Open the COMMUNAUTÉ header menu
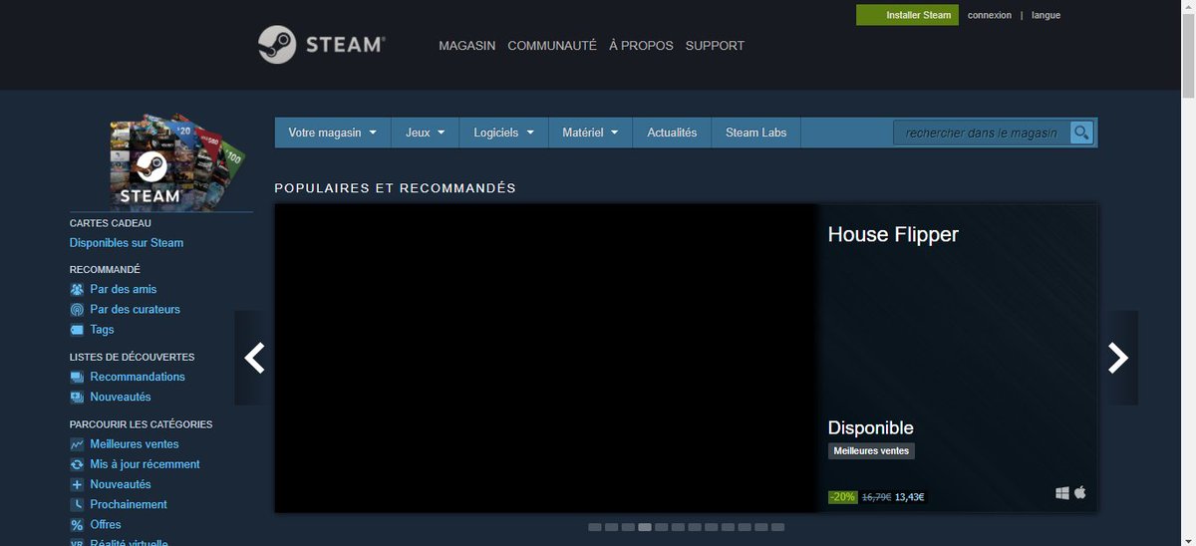This screenshot has height=546, width=1196. click(x=552, y=46)
